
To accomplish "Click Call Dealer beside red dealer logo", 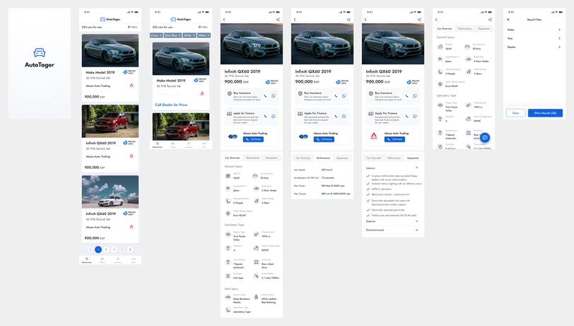I will [x=394, y=139].
